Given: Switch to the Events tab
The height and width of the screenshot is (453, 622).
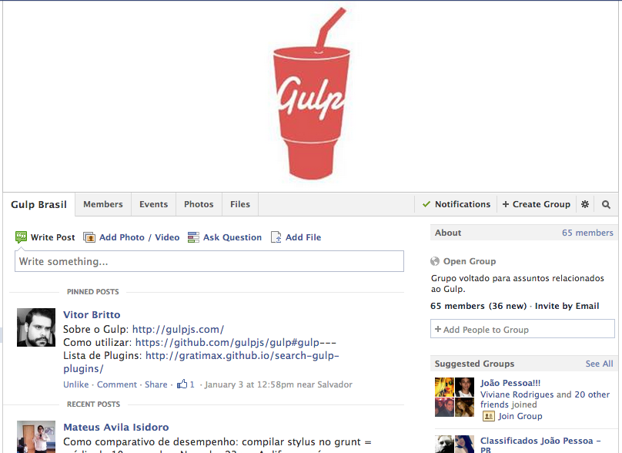Looking at the screenshot, I should tap(153, 204).
